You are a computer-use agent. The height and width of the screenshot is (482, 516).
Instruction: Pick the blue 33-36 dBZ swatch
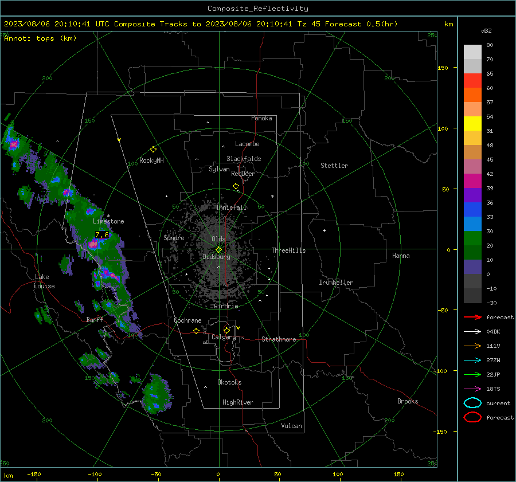click(472, 209)
